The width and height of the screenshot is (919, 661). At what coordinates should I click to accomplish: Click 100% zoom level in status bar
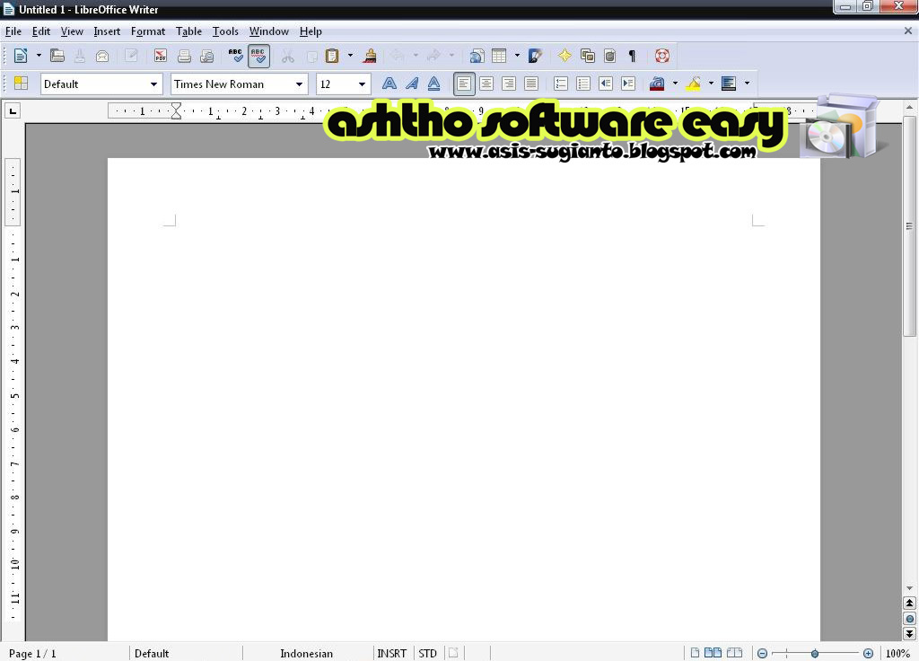(x=897, y=653)
